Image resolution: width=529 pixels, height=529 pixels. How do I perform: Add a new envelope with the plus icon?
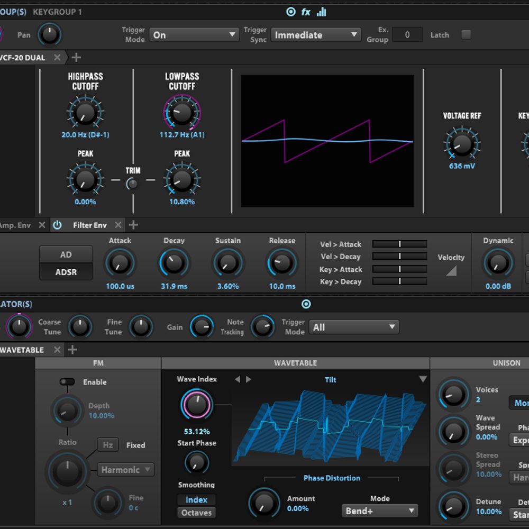[x=134, y=225]
